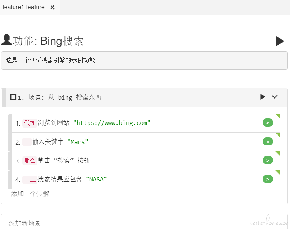Run step 1 浏览到网站 green button
Image resolution: width=290 pixels, height=229 pixels.
point(268,123)
